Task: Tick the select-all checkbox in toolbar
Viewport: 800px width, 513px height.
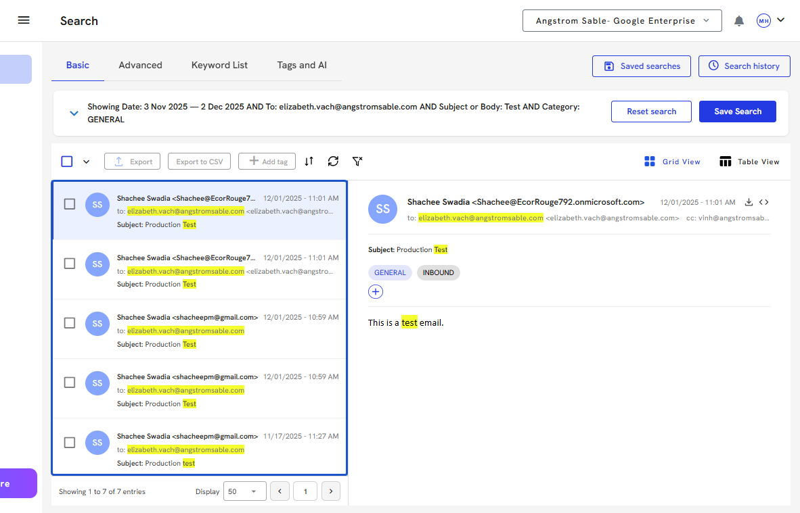Action: coord(67,162)
